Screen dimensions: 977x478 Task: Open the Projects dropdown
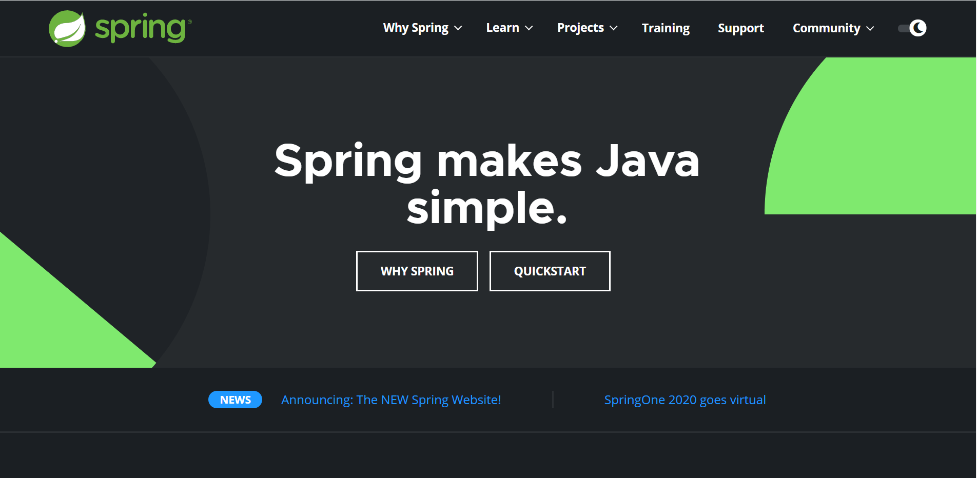click(x=580, y=28)
